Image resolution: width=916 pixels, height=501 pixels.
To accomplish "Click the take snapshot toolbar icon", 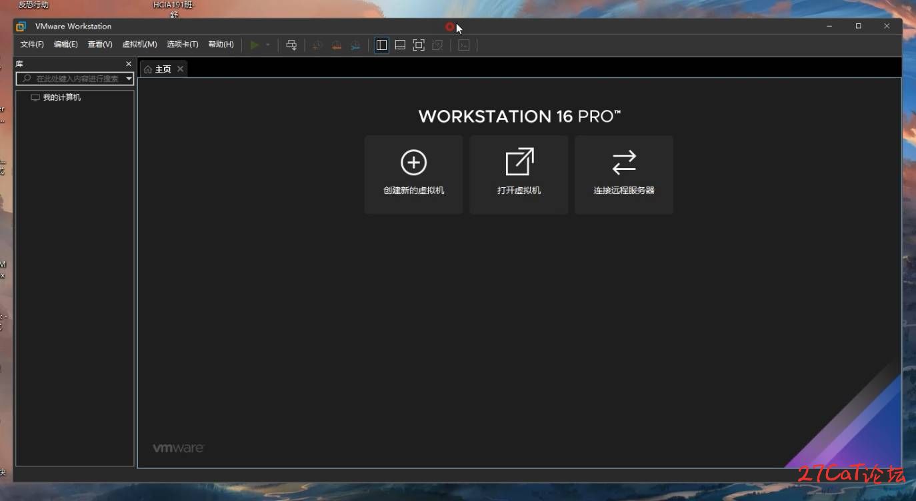I will coord(318,45).
